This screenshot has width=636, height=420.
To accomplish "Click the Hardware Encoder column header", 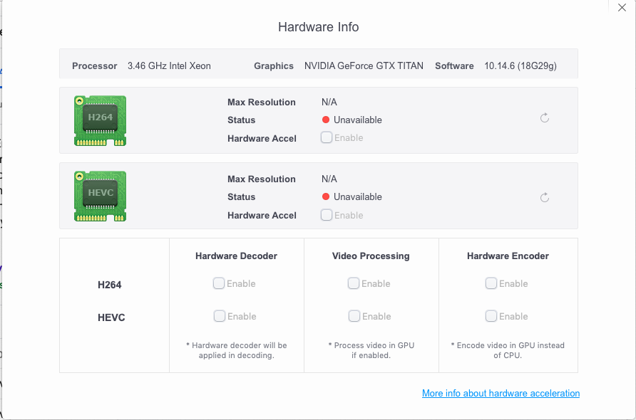I will point(508,256).
